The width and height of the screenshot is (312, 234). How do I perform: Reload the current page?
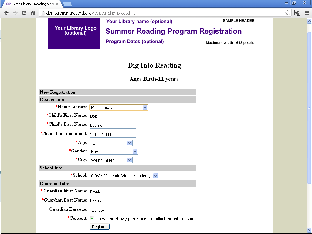coord(24,13)
